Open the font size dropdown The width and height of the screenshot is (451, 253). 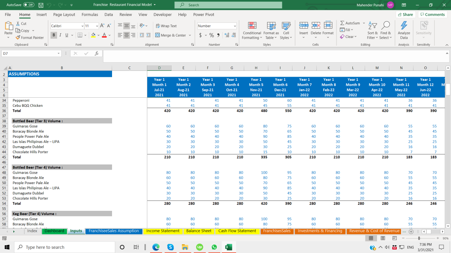(x=97, y=26)
